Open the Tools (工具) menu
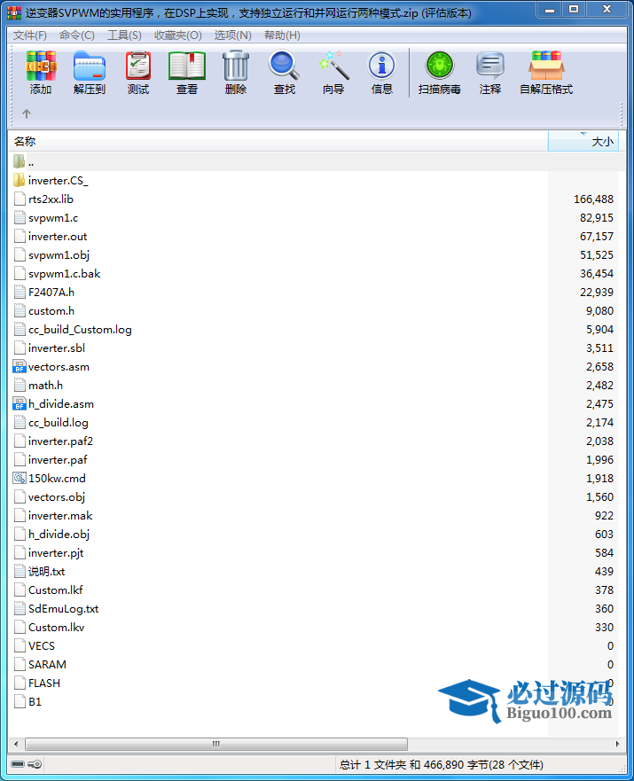 click(124, 35)
